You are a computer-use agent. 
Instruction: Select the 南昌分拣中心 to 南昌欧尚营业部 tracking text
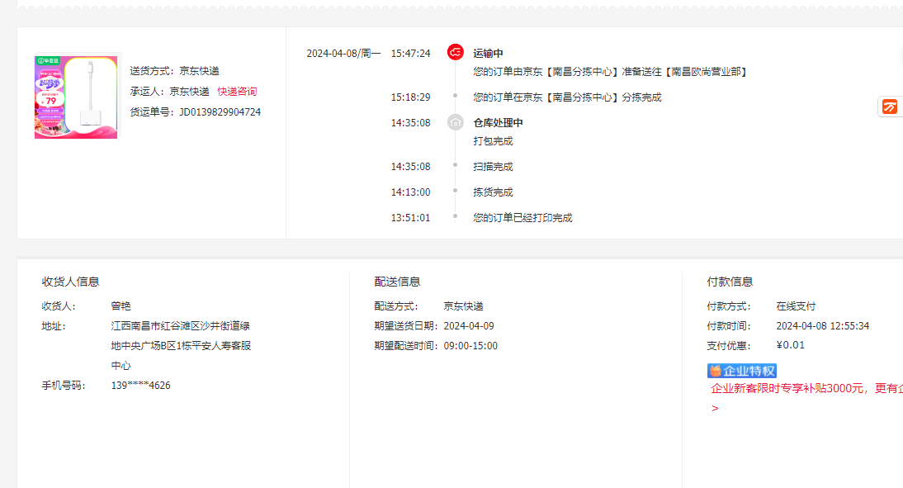pyautogui.click(x=611, y=72)
